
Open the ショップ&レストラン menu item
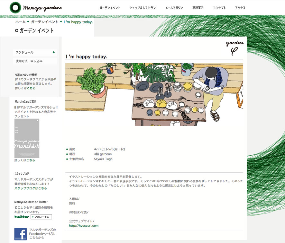pos(142,8)
